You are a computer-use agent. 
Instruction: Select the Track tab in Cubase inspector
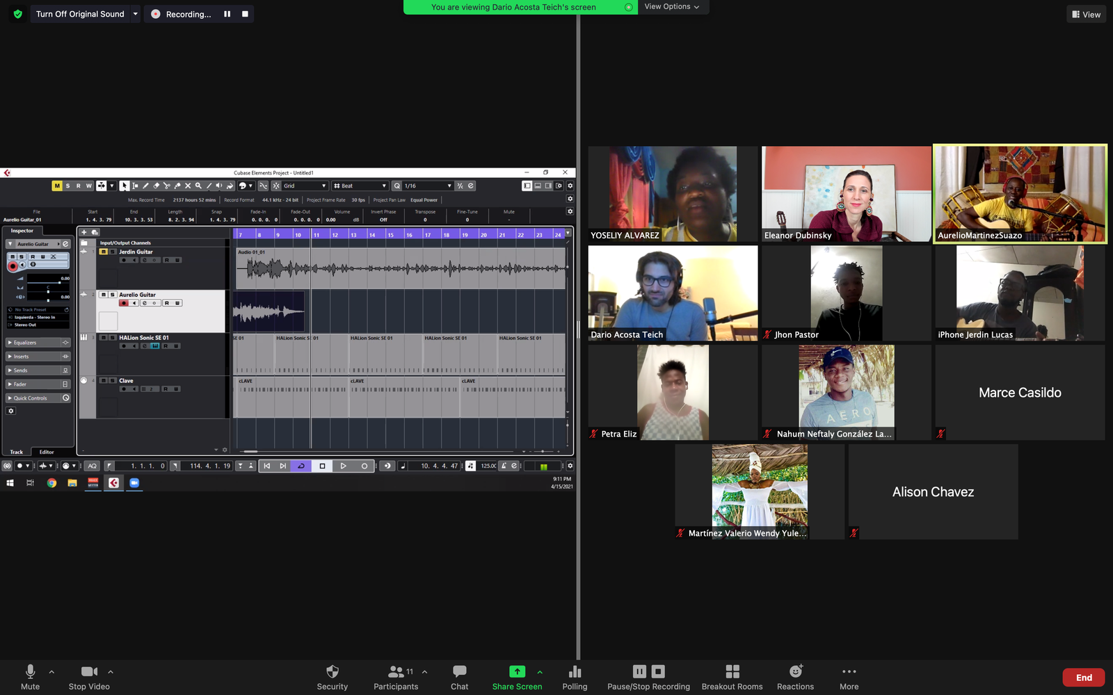[x=16, y=452]
